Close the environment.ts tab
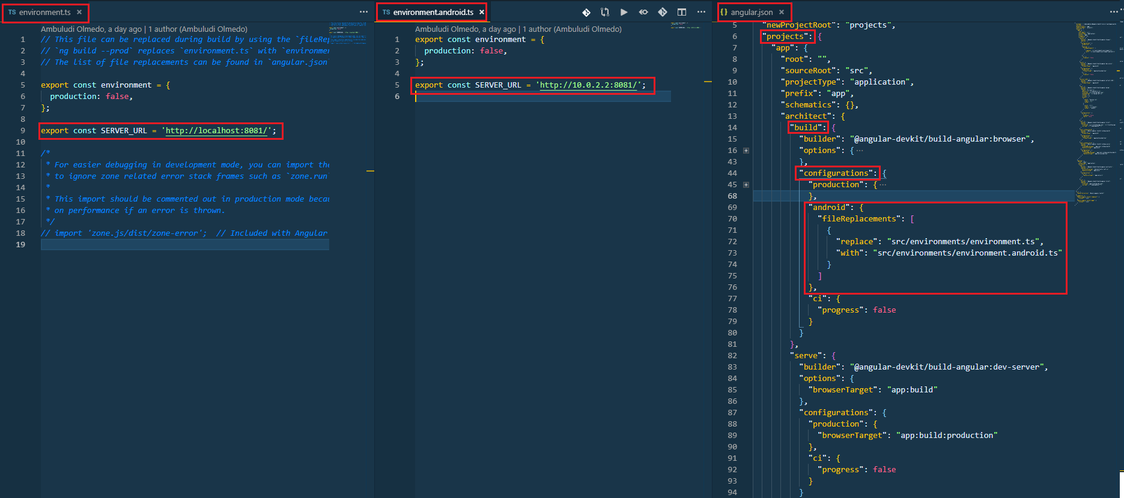Image resolution: width=1124 pixels, height=498 pixels. click(79, 12)
